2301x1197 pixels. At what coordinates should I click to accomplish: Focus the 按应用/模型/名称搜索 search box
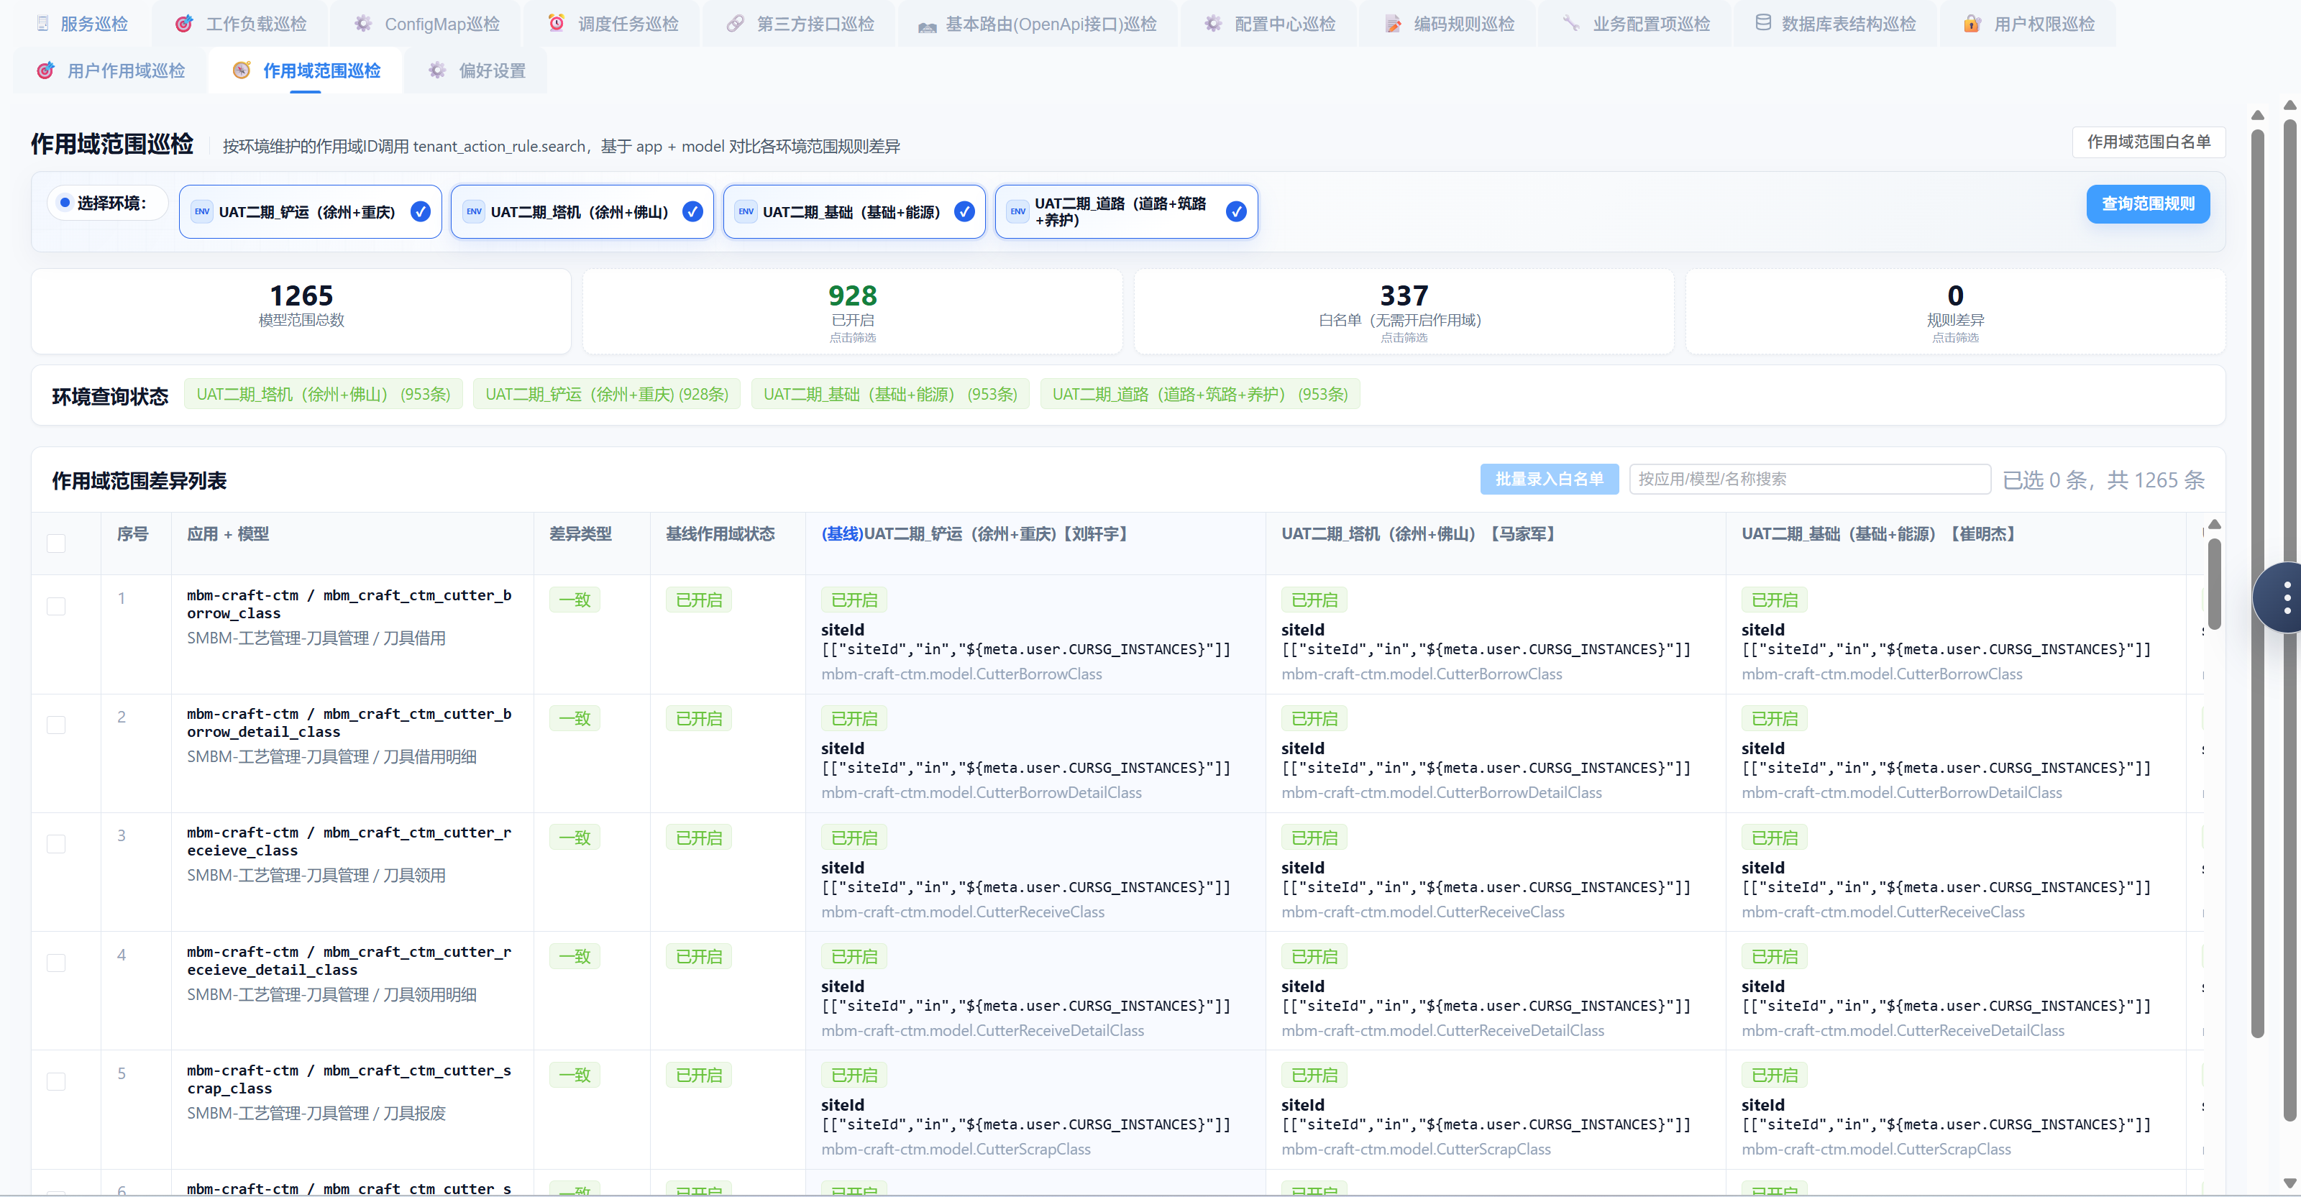pyautogui.click(x=1810, y=480)
